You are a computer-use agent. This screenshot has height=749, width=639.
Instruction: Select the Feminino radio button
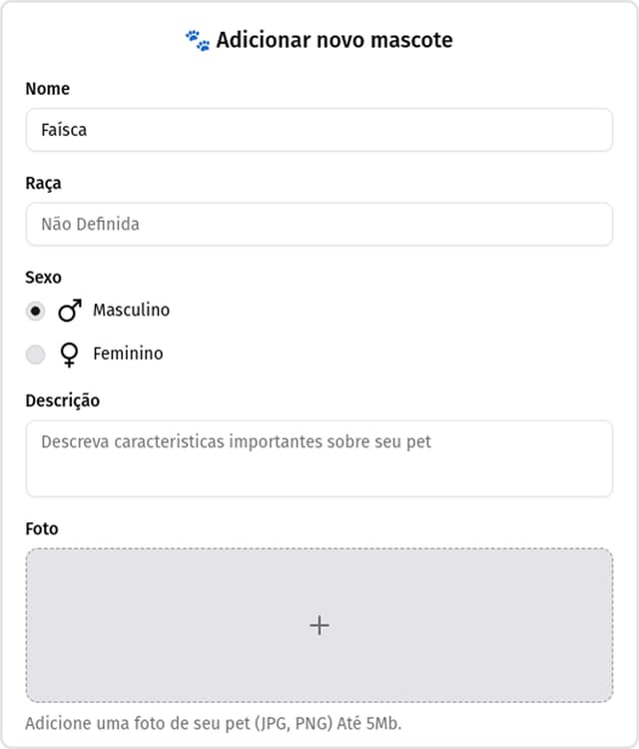[36, 355]
